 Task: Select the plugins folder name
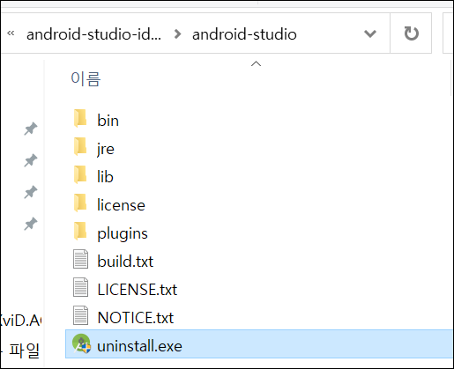click(123, 233)
